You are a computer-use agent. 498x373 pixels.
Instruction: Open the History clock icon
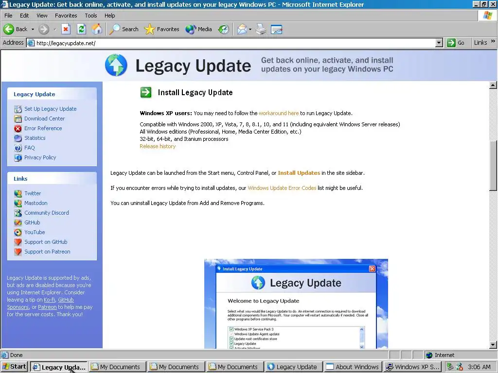click(224, 29)
